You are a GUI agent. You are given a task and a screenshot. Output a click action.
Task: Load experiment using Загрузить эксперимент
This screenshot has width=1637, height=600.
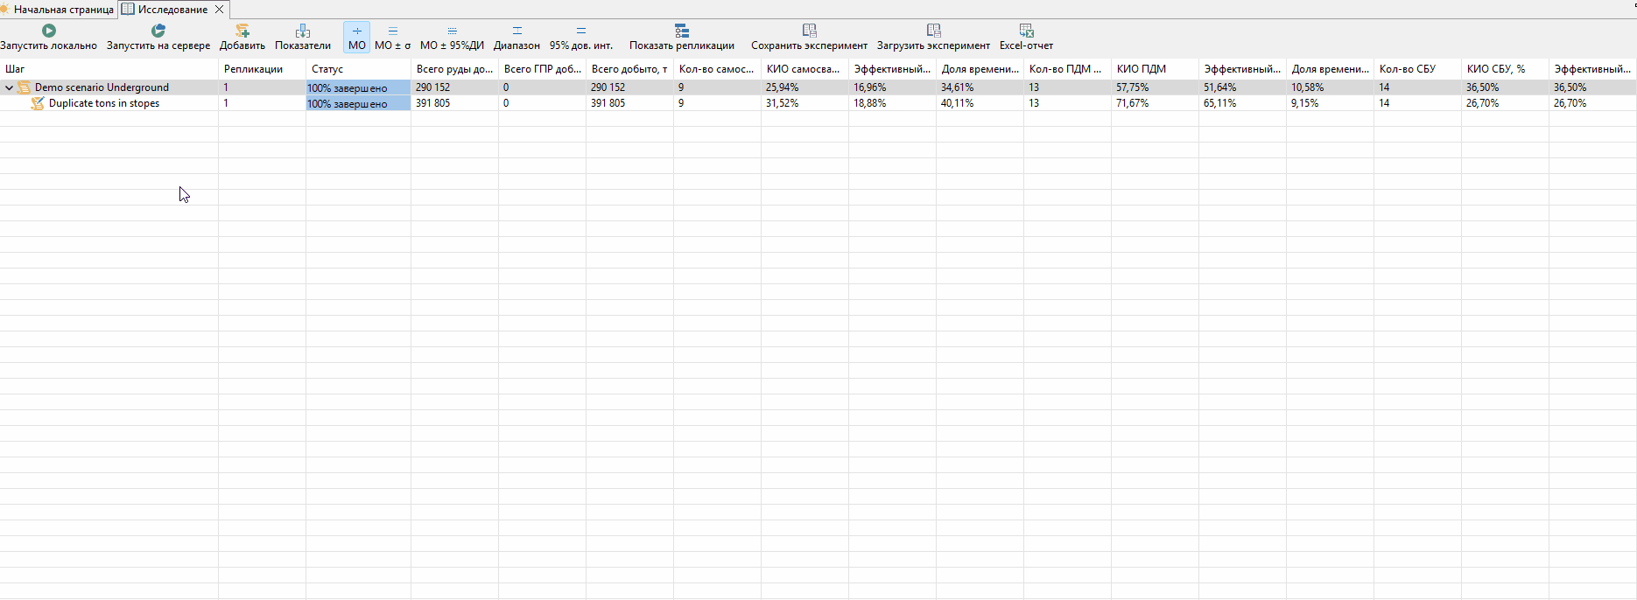[x=933, y=38]
